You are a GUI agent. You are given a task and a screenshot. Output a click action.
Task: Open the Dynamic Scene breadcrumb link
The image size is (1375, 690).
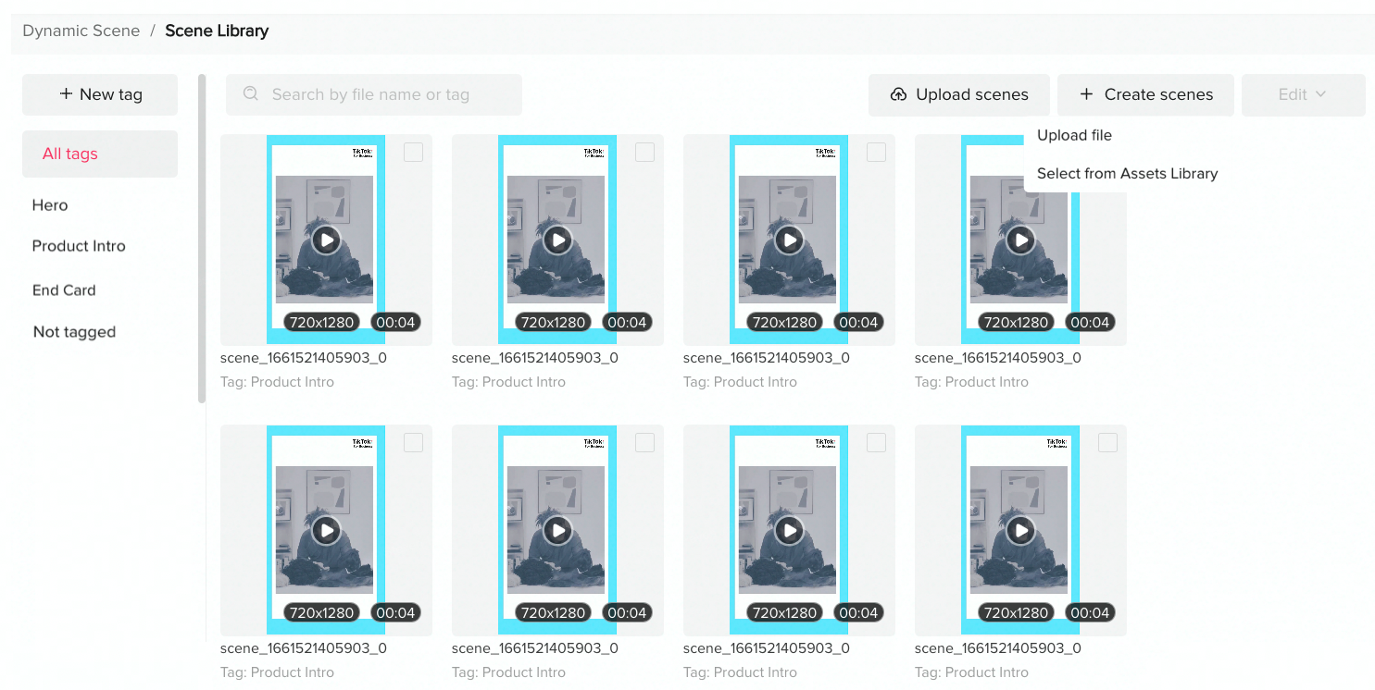click(x=81, y=30)
